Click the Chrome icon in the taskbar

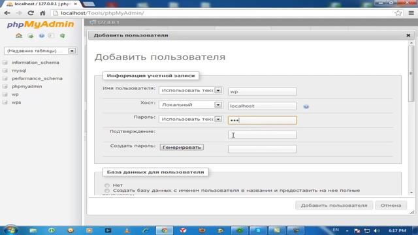click(165, 230)
